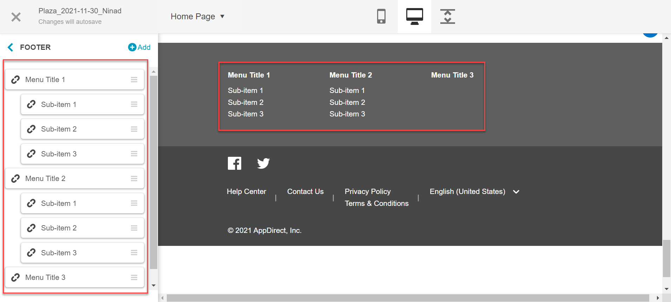This screenshot has height=302, width=671.
Task: Click link icon of Sub-item 2 under Menu Title 2
Action: [31, 228]
